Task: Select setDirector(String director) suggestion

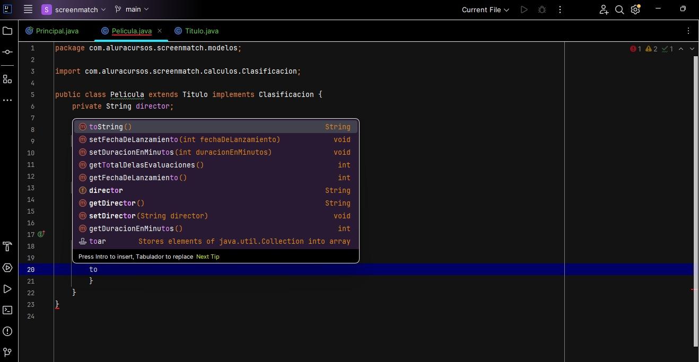Action: coord(216,216)
